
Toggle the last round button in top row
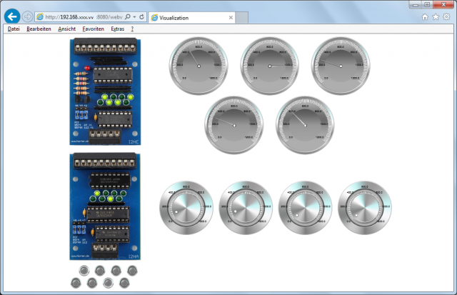click(x=131, y=270)
